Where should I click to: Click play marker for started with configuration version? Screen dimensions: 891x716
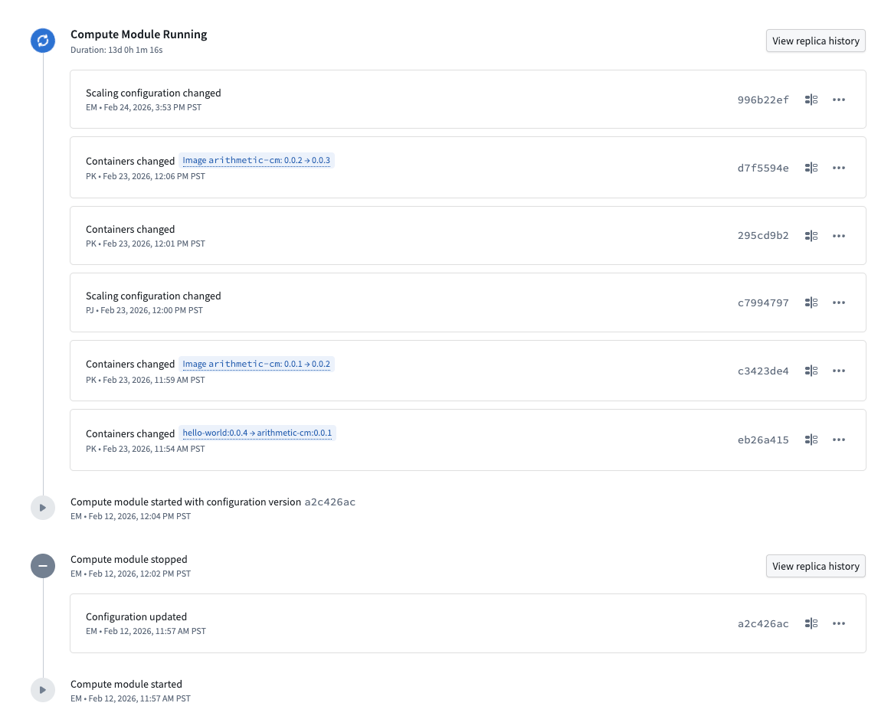click(x=43, y=508)
